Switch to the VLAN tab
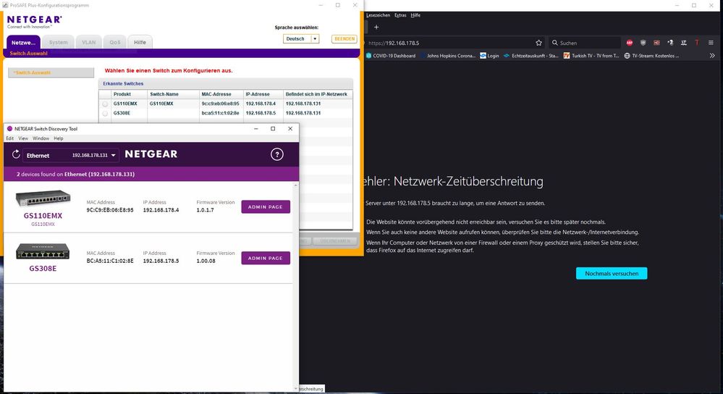723x394 pixels. pos(89,42)
